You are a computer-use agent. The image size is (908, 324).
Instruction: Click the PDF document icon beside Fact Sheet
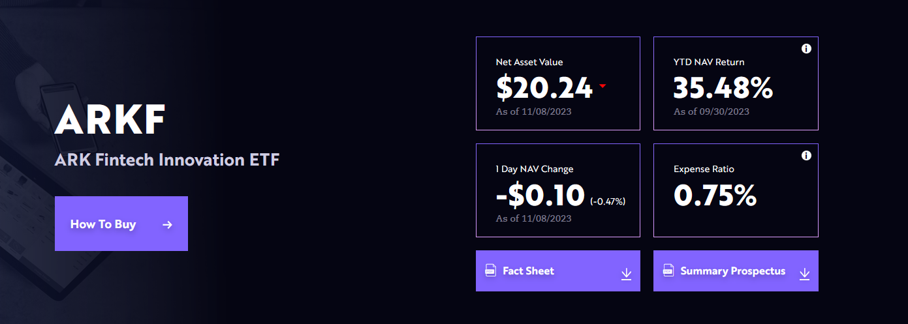tap(490, 270)
